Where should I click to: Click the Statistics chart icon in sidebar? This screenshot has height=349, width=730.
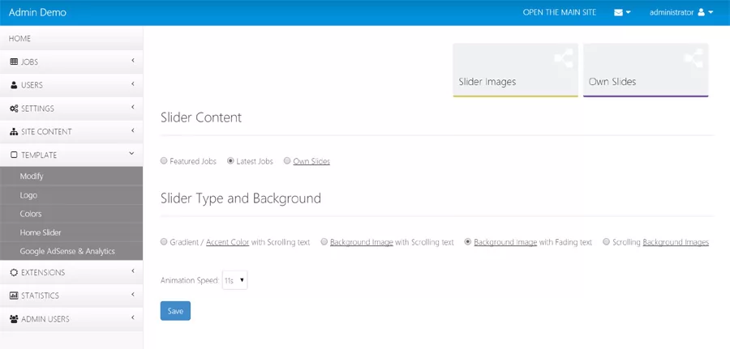pos(14,296)
